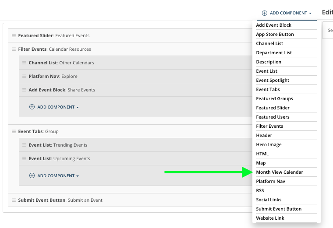Pick Hero Image from the dropdown list
This screenshot has width=333, height=228.
pyautogui.click(x=269, y=144)
